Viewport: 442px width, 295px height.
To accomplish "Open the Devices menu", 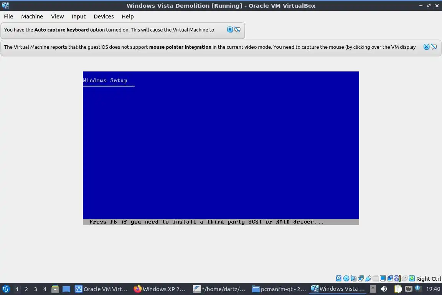I will tap(104, 17).
